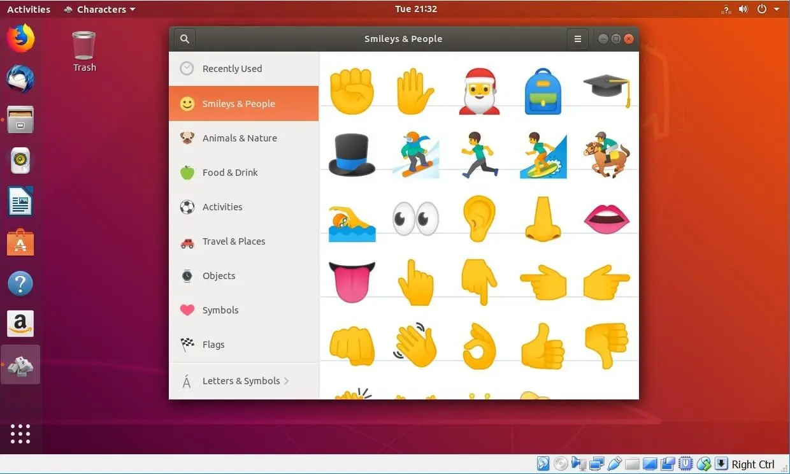Click the Right Ctrl host key indicator

[x=752, y=464]
